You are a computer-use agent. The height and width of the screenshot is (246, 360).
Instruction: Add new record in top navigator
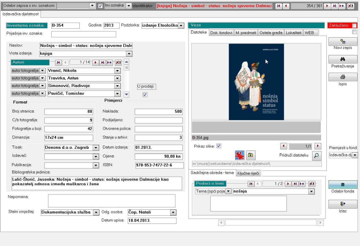342,6
